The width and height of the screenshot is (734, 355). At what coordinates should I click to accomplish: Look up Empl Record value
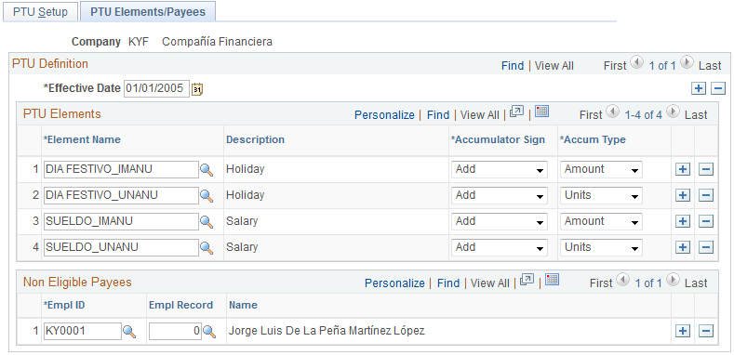(209, 332)
